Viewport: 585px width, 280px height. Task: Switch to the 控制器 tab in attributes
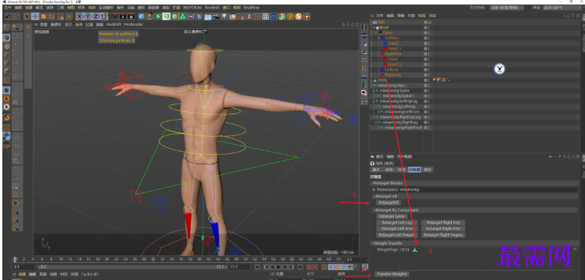tap(415, 170)
